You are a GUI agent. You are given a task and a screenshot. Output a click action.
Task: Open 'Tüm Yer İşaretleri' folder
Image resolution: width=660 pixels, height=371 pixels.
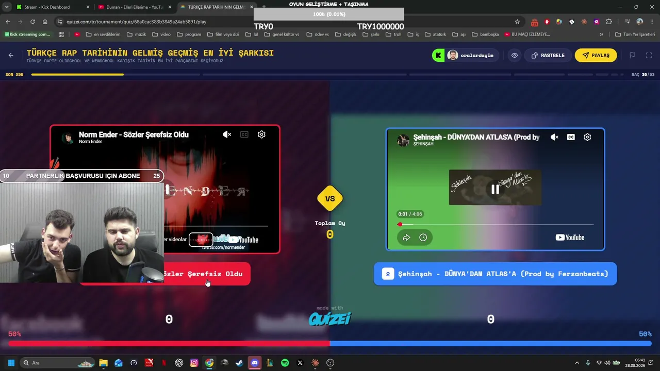(635, 35)
